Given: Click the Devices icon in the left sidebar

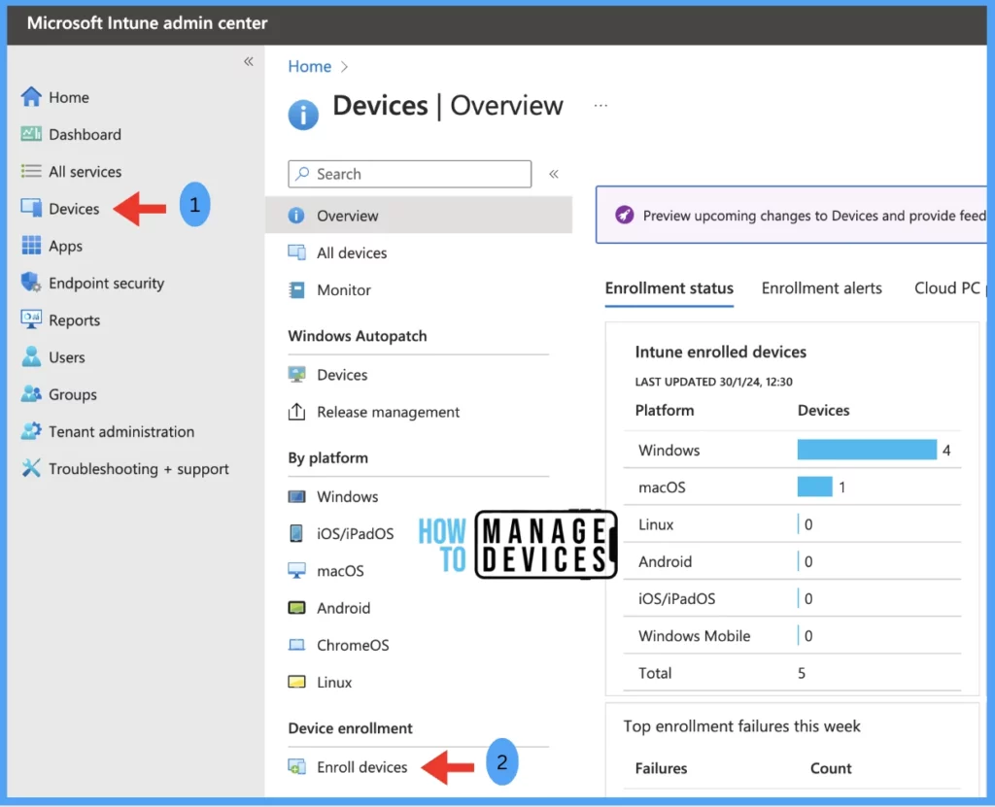Looking at the screenshot, I should (31, 208).
